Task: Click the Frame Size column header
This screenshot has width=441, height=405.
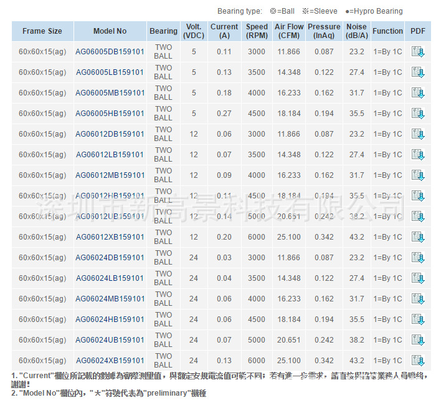Action: pos(42,31)
